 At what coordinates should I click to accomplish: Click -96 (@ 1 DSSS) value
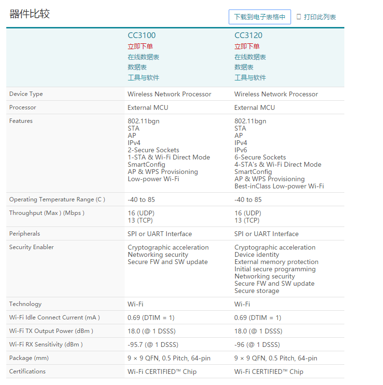257,345
